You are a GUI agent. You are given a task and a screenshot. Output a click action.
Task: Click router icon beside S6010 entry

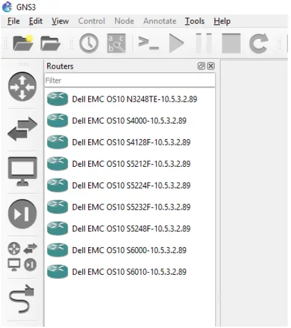pos(58,272)
